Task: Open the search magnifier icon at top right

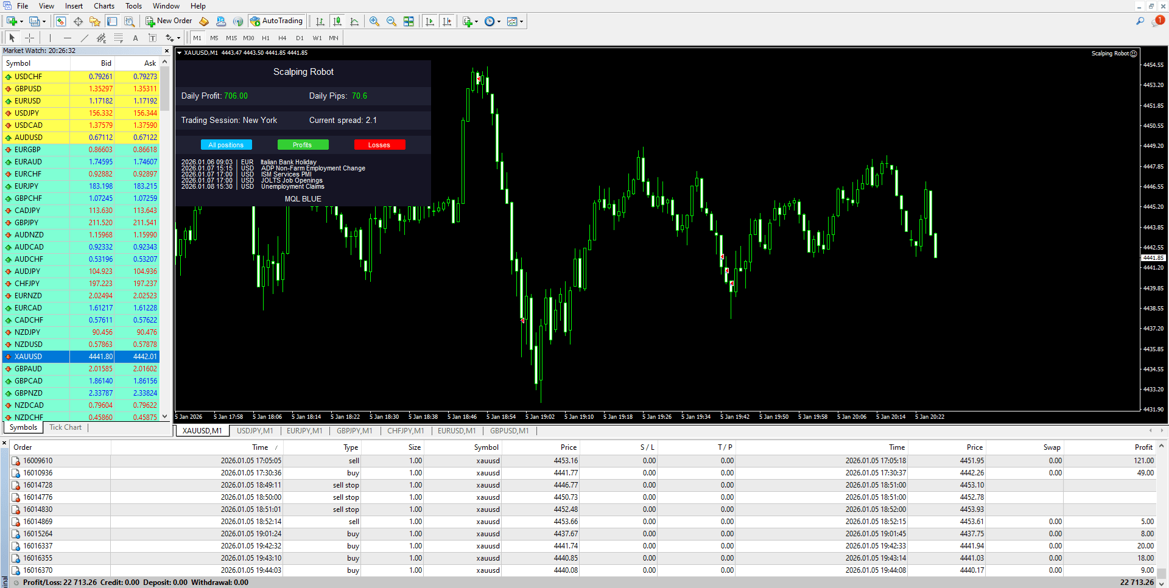Action: 1140,21
